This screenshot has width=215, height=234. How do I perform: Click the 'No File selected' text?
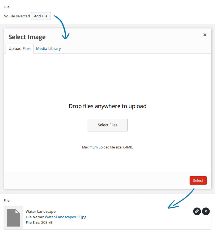(x=17, y=16)
